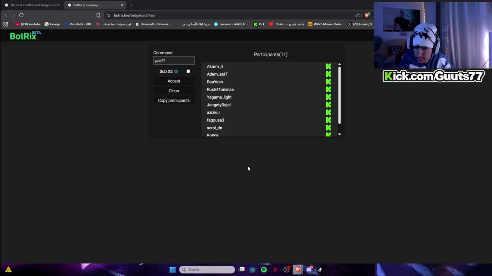Viewport: 492px width, 276px height.
Task: Open the Kick bookmark
Action: tap(259, 24)
